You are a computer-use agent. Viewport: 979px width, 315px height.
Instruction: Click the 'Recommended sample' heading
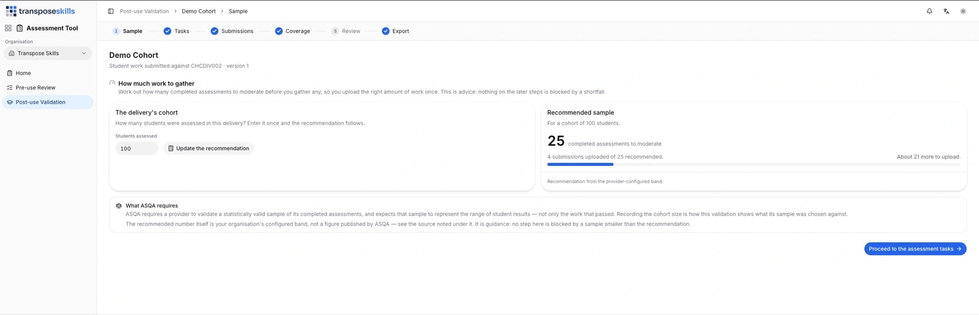[581, 112]
